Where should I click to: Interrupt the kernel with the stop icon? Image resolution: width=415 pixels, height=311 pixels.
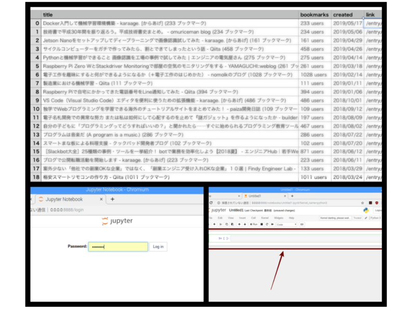point(261,224)
